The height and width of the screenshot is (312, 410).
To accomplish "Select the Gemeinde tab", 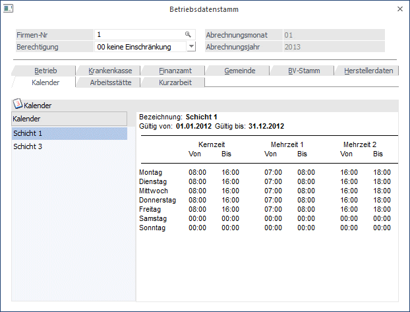I will coord(238,71).
